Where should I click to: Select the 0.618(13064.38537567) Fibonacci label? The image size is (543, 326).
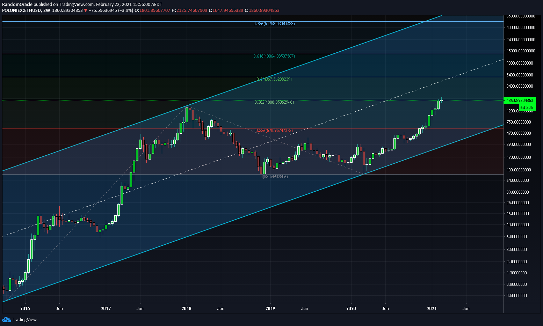click(x=274, y=56)
